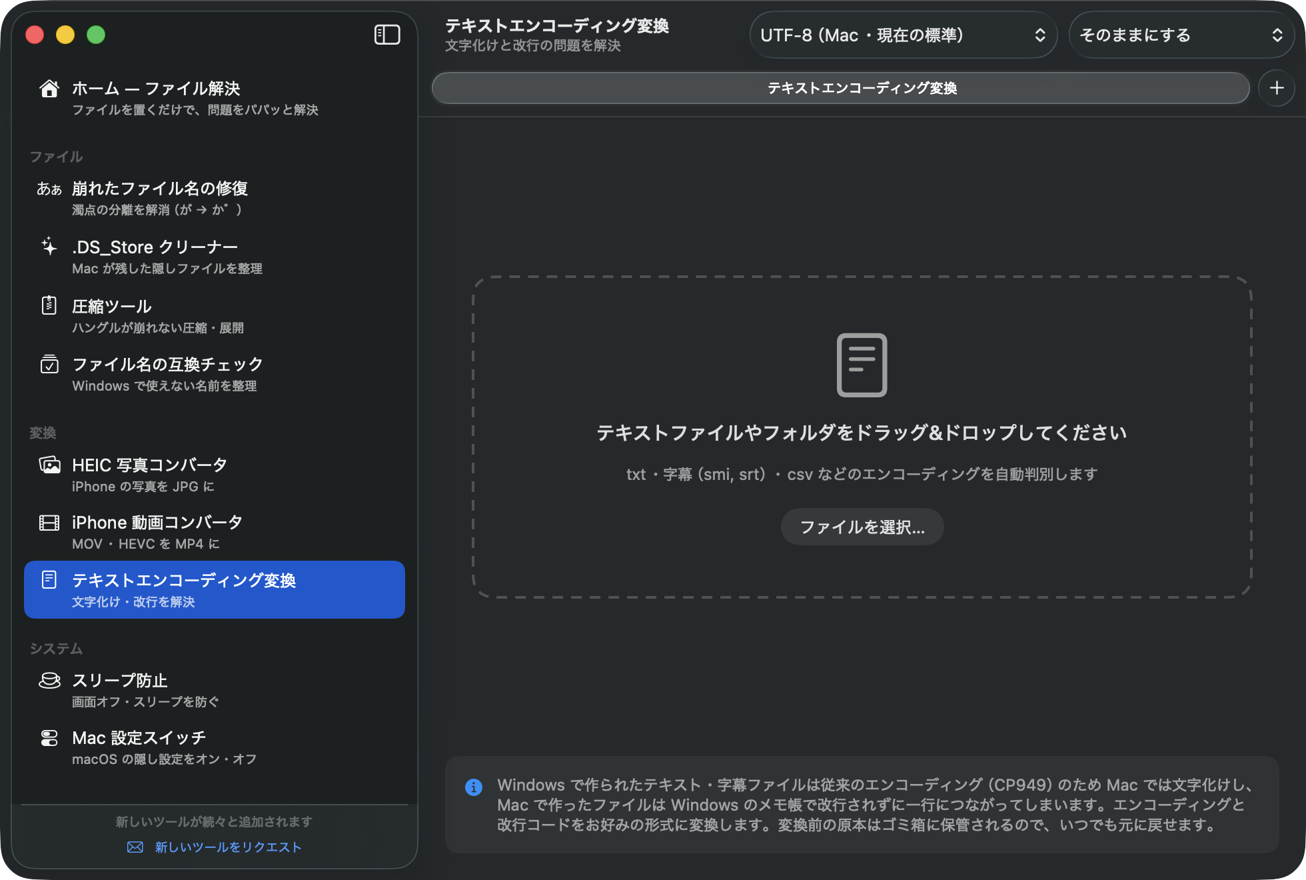1306x880 pixels.
Task: Open ファイル名の互換チェック tool
Action: point(215,374)
